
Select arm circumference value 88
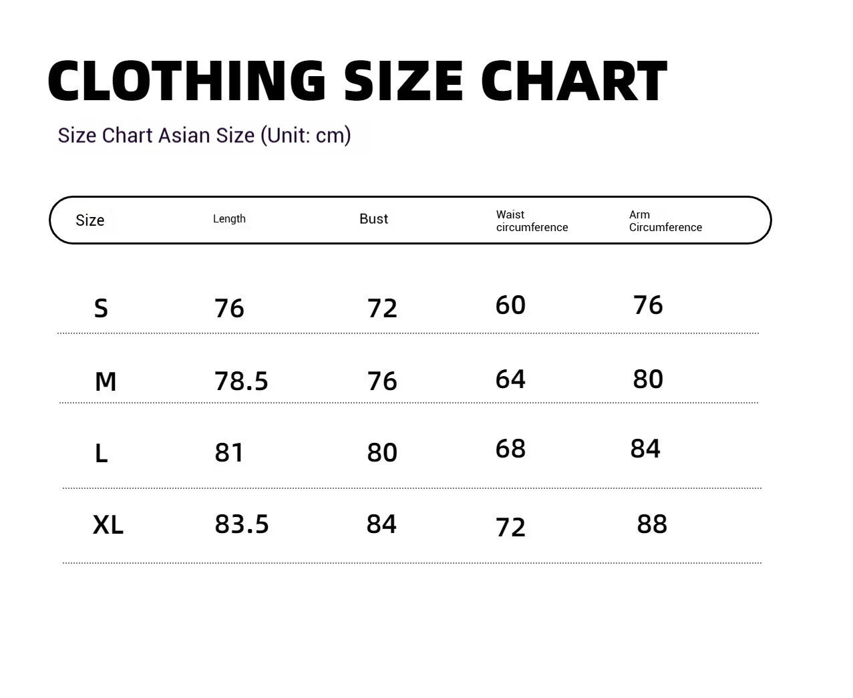652,524
